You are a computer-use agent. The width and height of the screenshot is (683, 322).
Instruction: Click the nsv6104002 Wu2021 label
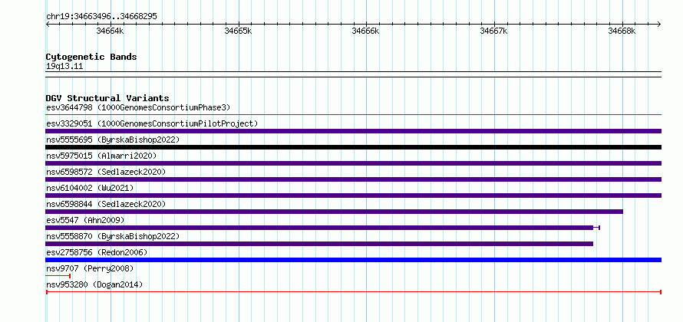coord(90,188)
